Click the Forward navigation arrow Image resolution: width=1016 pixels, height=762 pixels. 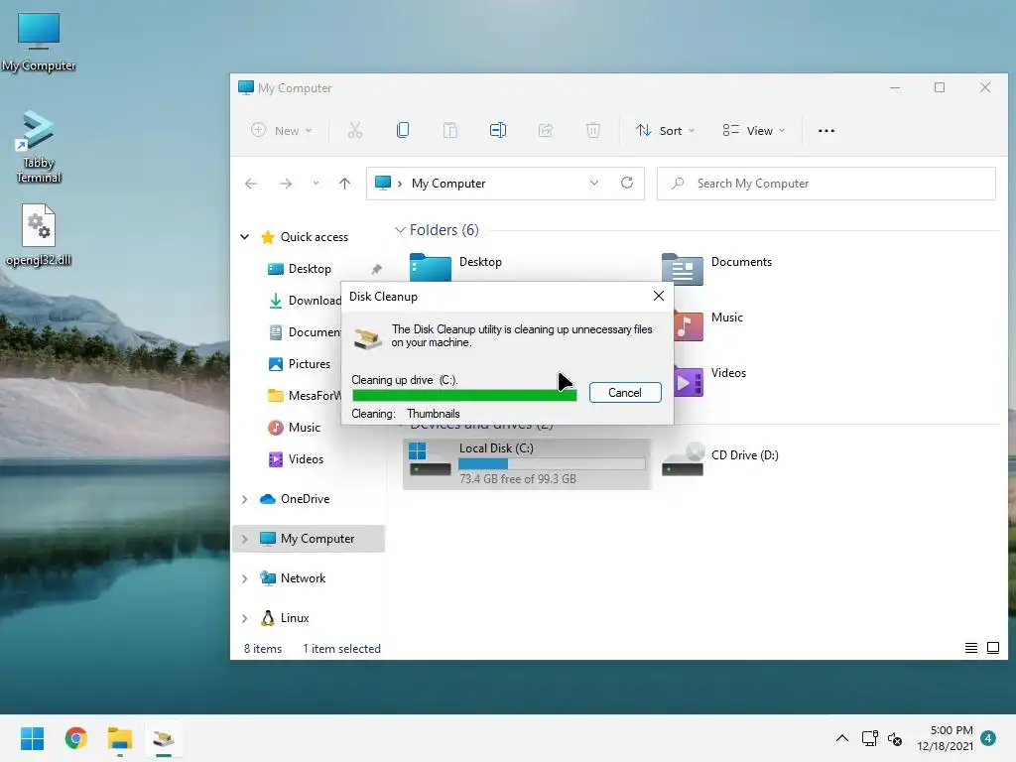[286, 184]
